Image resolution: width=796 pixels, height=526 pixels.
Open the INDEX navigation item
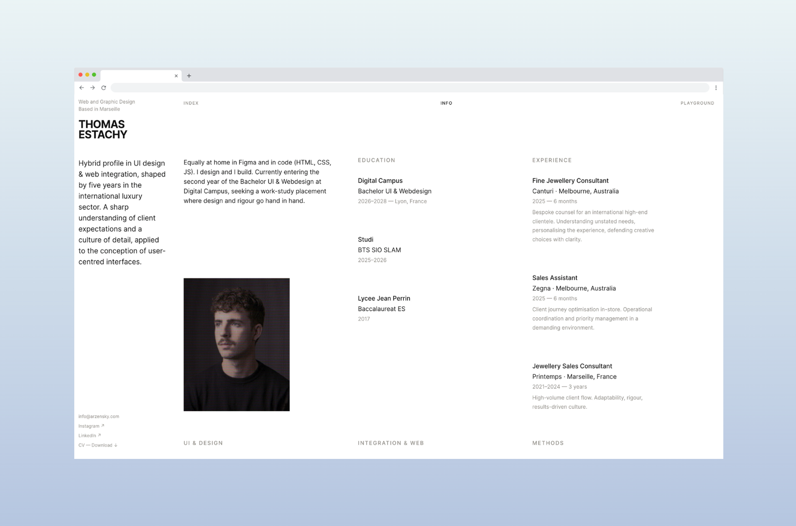(191, 103)
